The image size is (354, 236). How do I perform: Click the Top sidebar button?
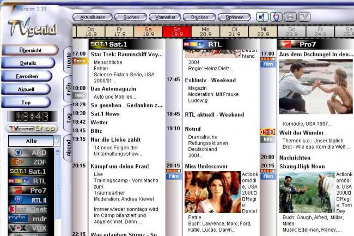click(26, 102)
